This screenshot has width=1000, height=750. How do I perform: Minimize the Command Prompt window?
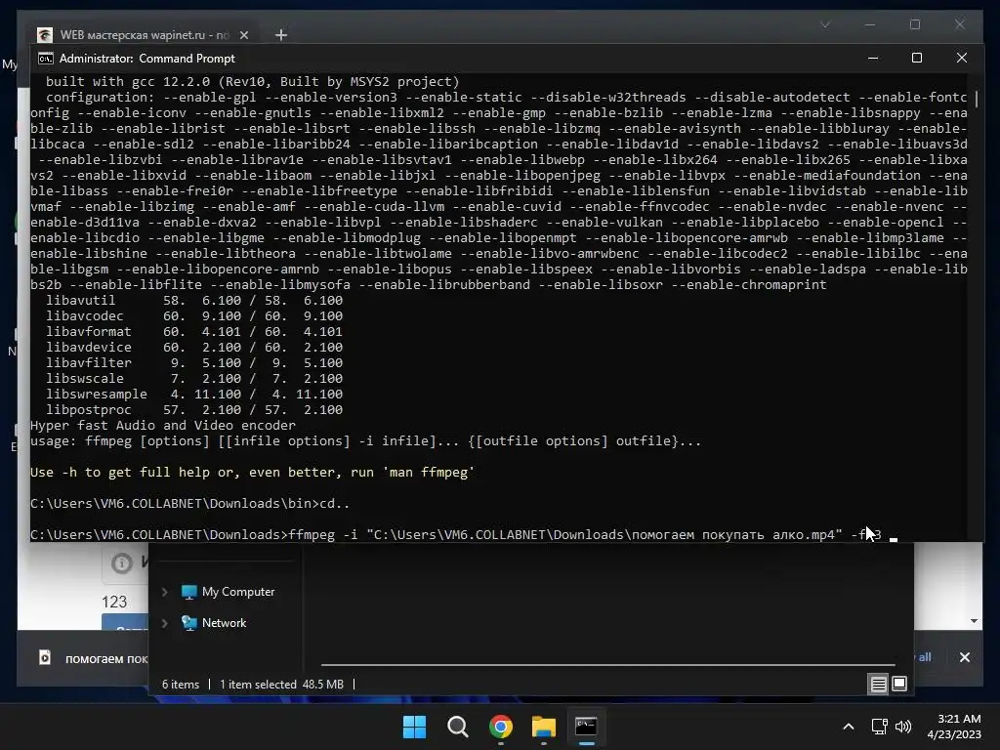(873, 58)
